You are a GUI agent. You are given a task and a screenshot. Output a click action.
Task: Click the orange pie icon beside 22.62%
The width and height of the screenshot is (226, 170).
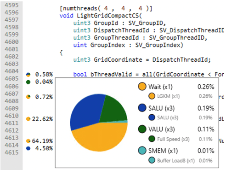click(x=28, y=119)
